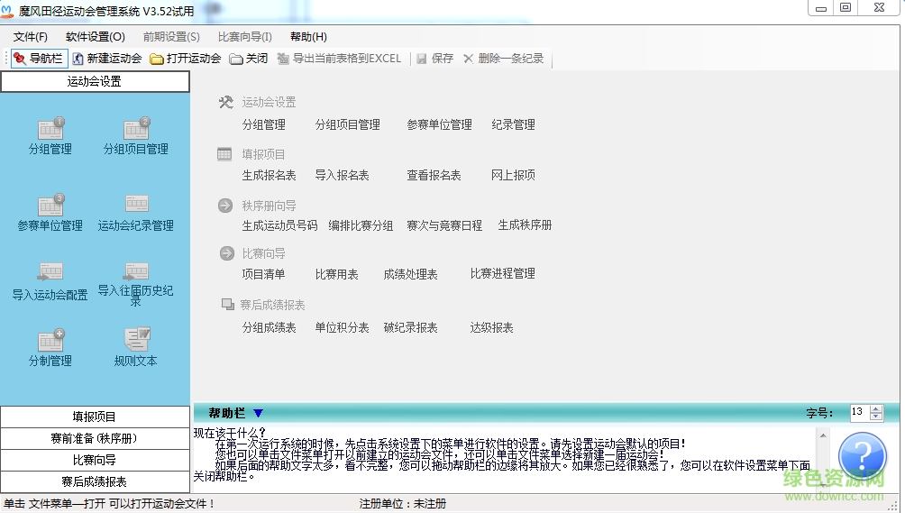Image resolution: width=905 pixels, height=513 pixels.
Task: Switch to 赛后成绩报表 sidebar tab
Action: coord(95,481)
